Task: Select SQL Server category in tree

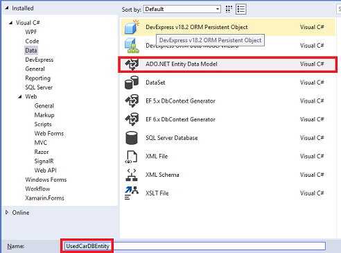Action: coord(39,87)
